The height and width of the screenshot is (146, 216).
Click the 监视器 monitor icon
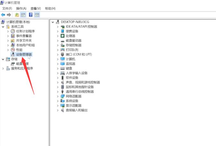[63, 64]
